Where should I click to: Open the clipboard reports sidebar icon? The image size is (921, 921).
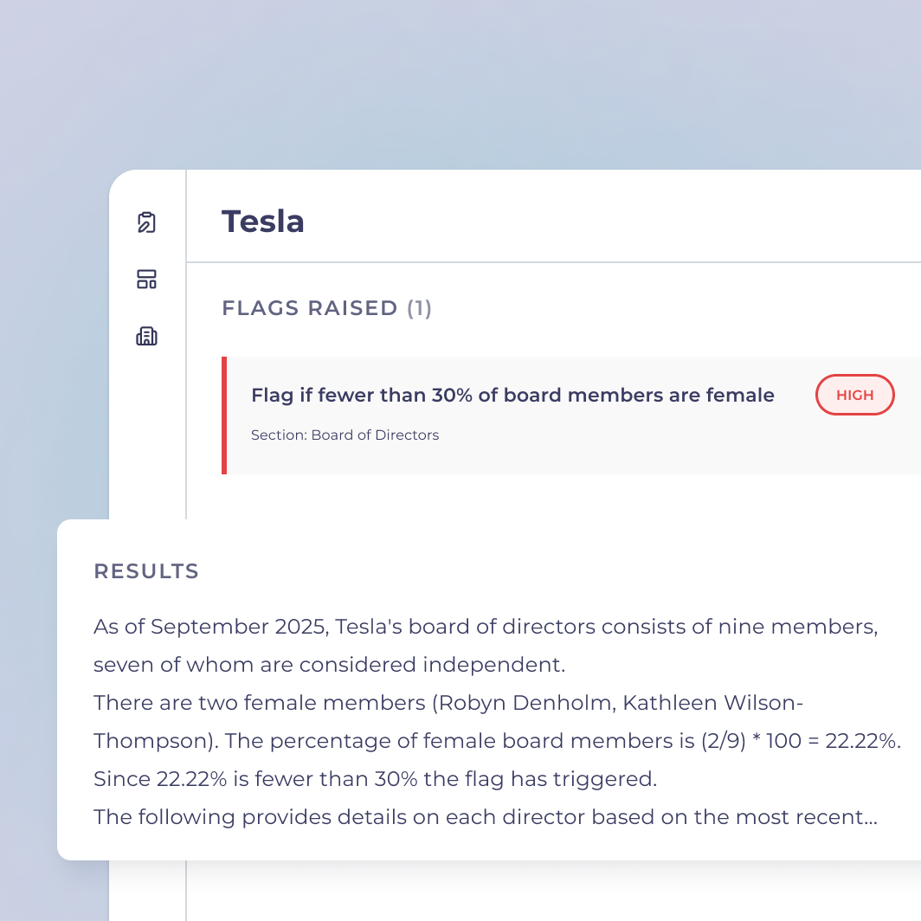tap(146, 222)
